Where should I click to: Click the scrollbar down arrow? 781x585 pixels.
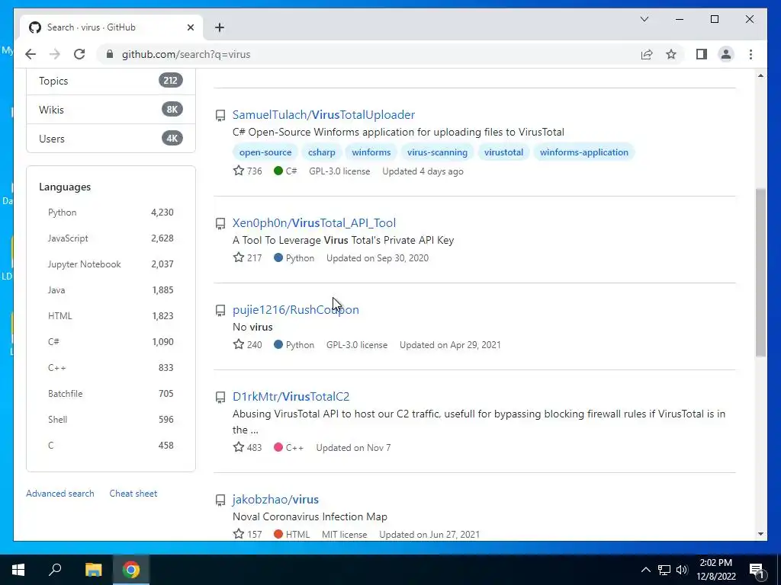point(760,534)
